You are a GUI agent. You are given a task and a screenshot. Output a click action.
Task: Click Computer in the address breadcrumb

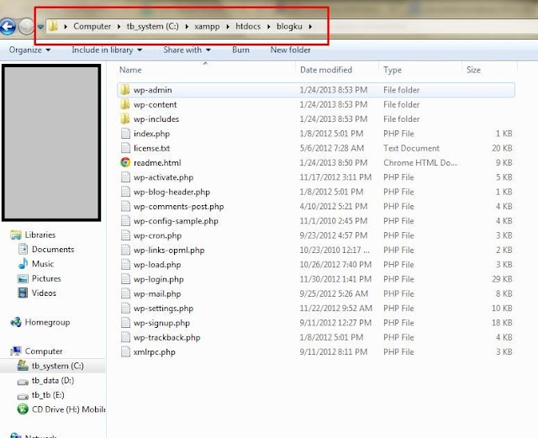(x=92, y=26)
